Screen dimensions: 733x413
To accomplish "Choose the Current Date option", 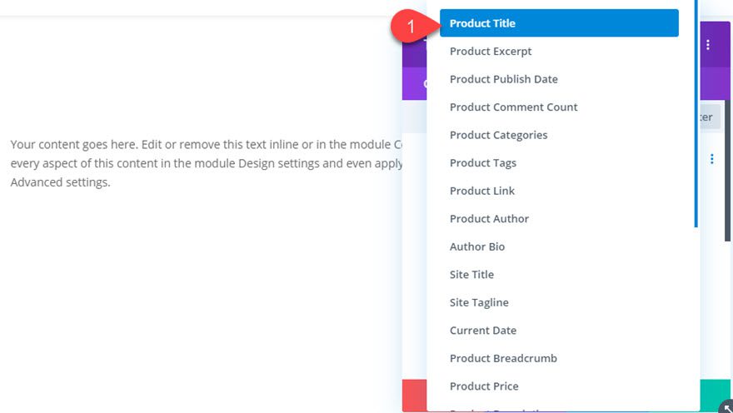I will [x=482, y=331].
